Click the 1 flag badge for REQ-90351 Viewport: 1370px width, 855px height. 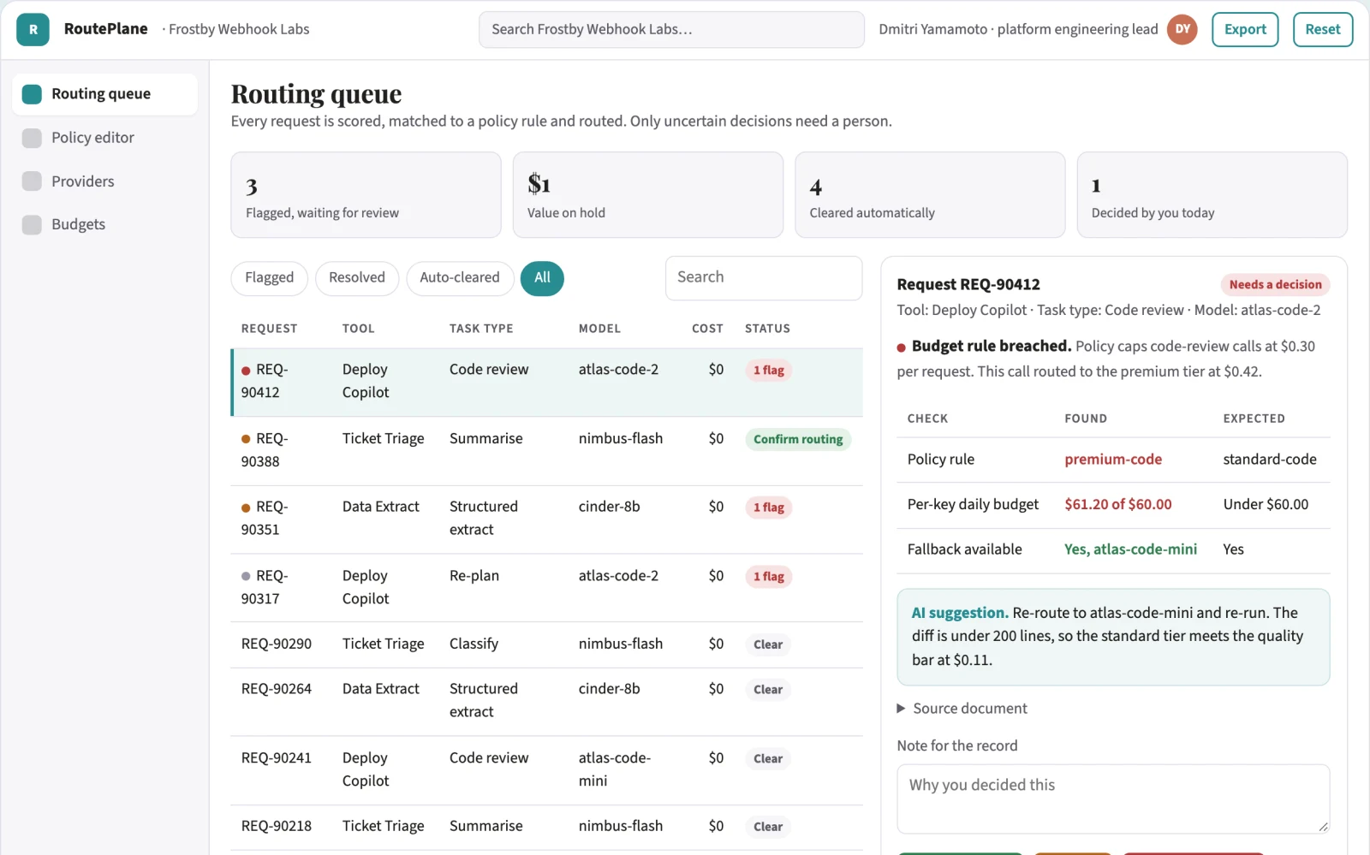tap(769, 508)
